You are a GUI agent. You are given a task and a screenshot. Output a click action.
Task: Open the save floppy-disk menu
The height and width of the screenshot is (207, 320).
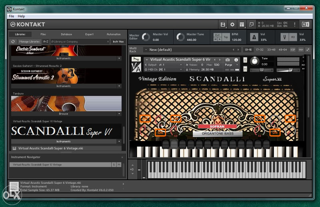coord(223,24)
